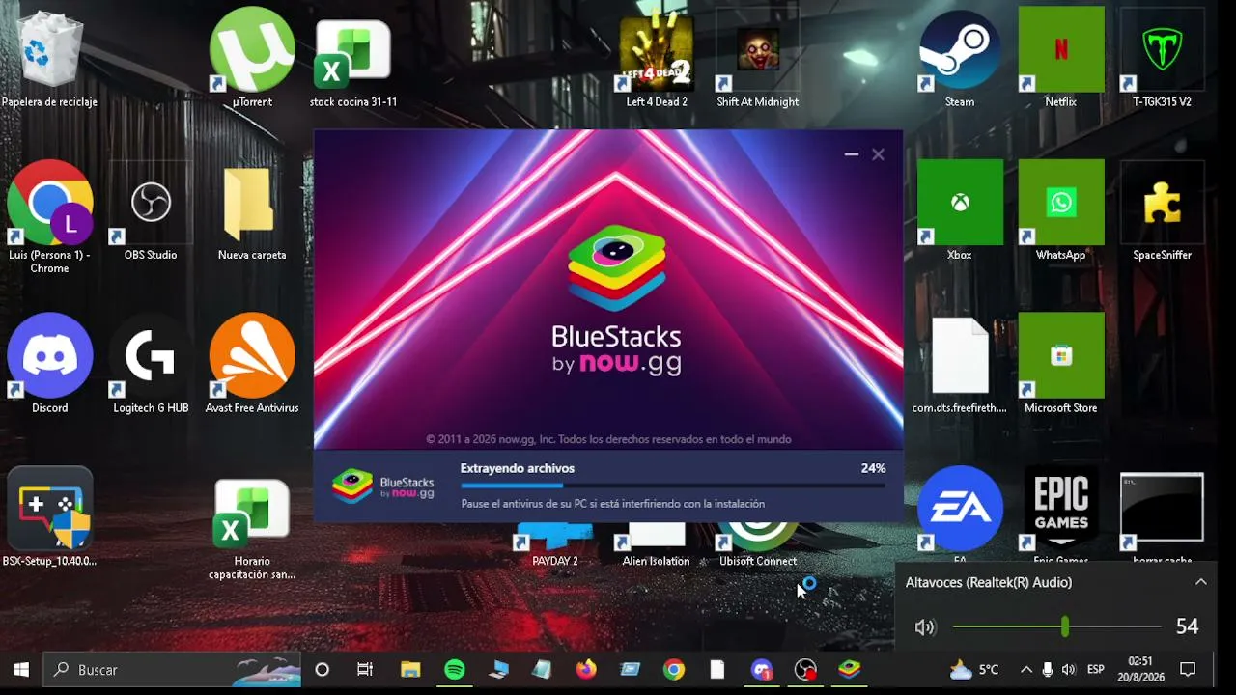Switch to BlueStacks on the taskbar
The height and width of the screenshot is (695, 1236).
pos(850,669)
